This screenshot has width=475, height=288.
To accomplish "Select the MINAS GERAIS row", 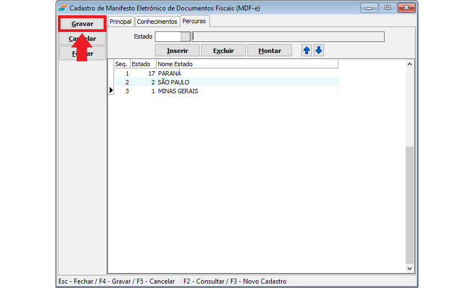I will pyautogui.click(x=177, y=91).
